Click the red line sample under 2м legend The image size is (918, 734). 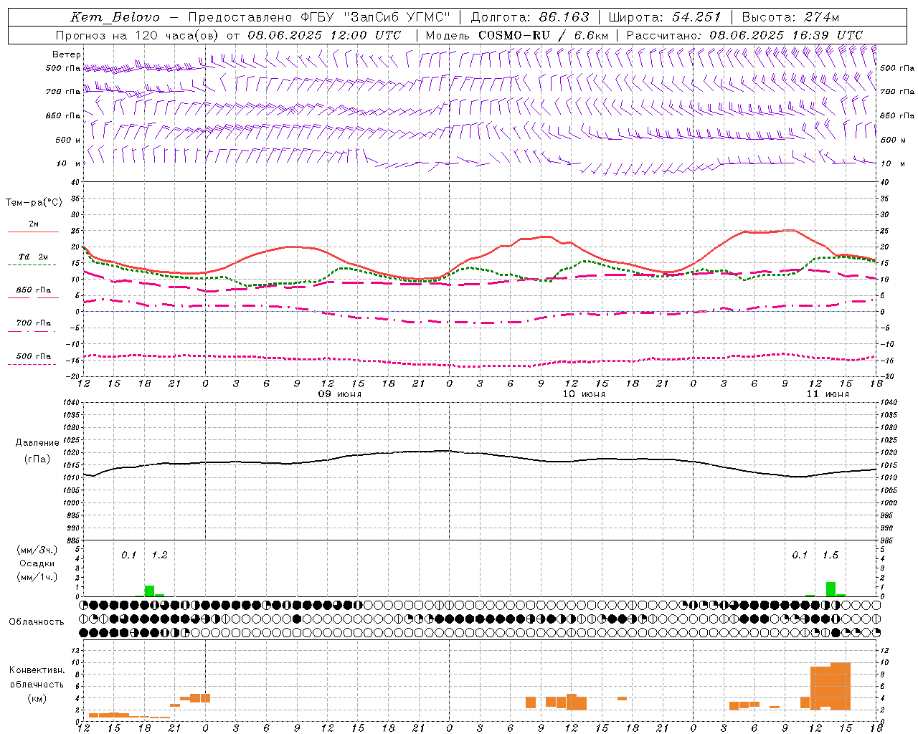click(x=33, y=232)
